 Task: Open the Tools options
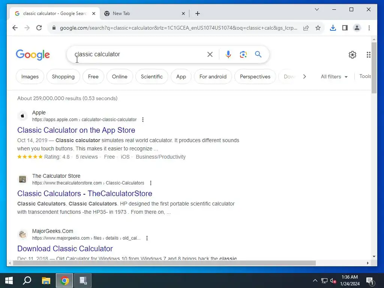tap(365, 76)
